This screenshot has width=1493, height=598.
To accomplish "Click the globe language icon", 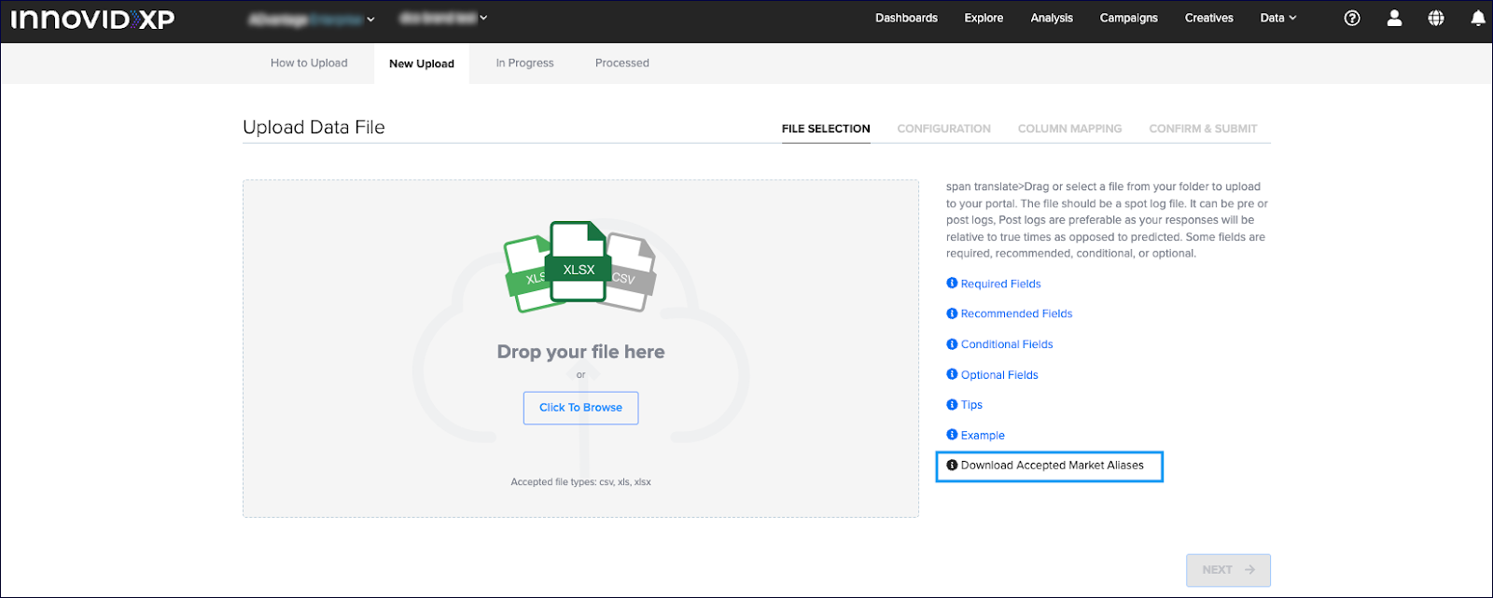I will 1436,18.
